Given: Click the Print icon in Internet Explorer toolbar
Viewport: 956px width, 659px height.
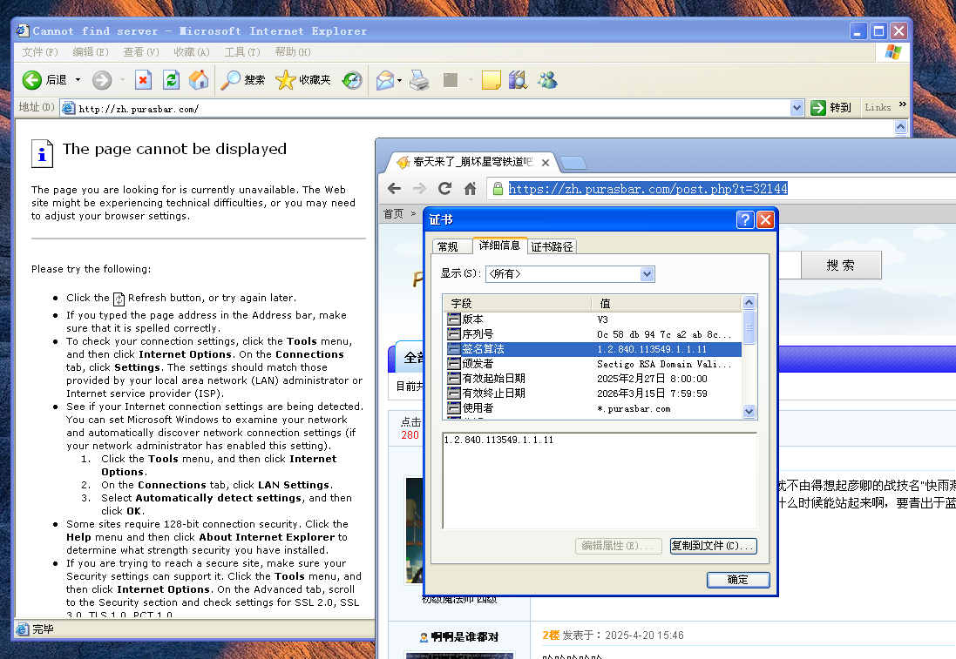Looking at the screenshot, I should 419,80.
